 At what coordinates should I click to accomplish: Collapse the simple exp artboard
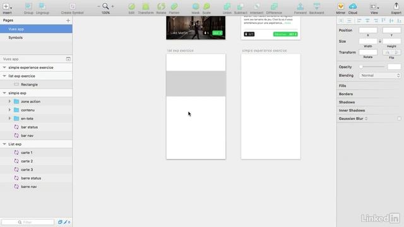pyautogui.click(x=4, y=93)
